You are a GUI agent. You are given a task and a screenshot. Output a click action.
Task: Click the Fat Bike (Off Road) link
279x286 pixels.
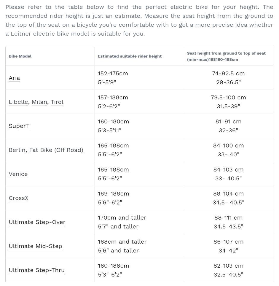56,150
